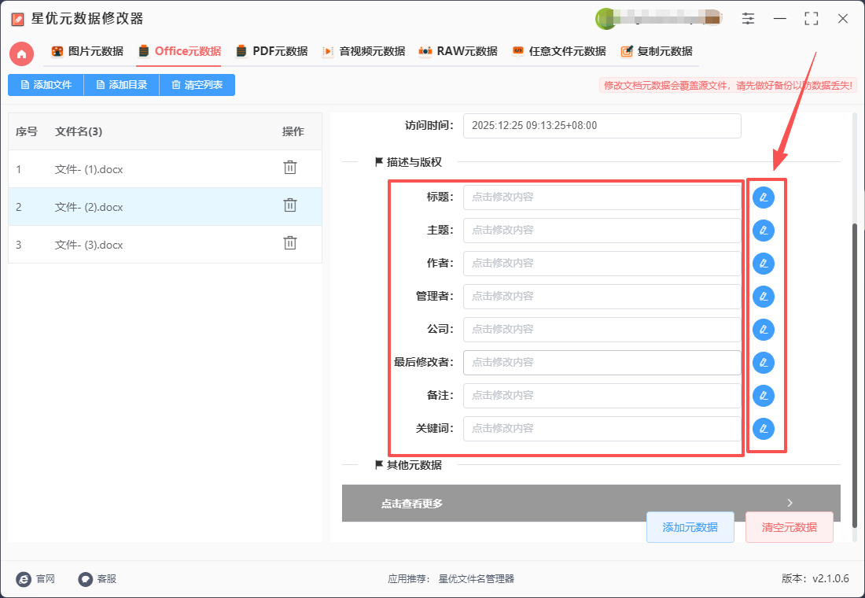Switch to 复制元数据 tab
Image resolution: width=865 pixels, height=598 pixels.
pos(657,51)
